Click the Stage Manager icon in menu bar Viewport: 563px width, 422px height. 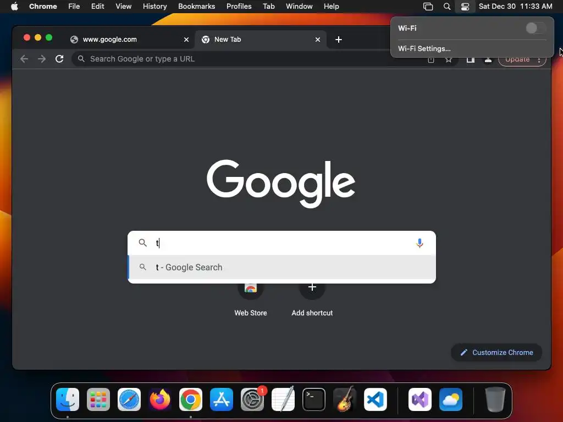[428, 7]
